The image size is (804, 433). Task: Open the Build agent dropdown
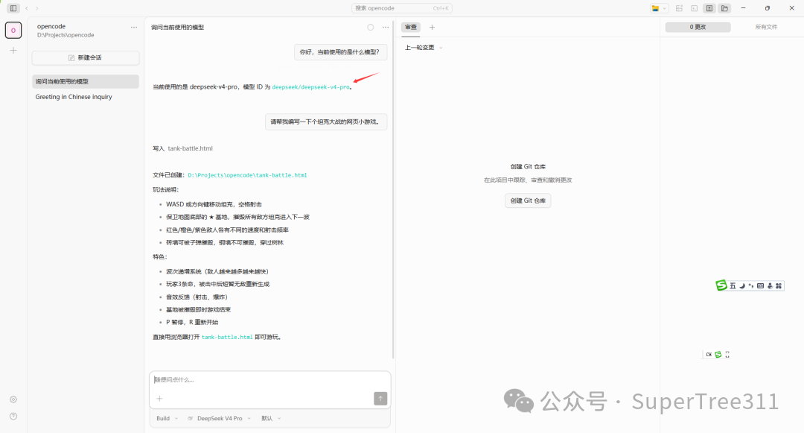pos(167,418)
